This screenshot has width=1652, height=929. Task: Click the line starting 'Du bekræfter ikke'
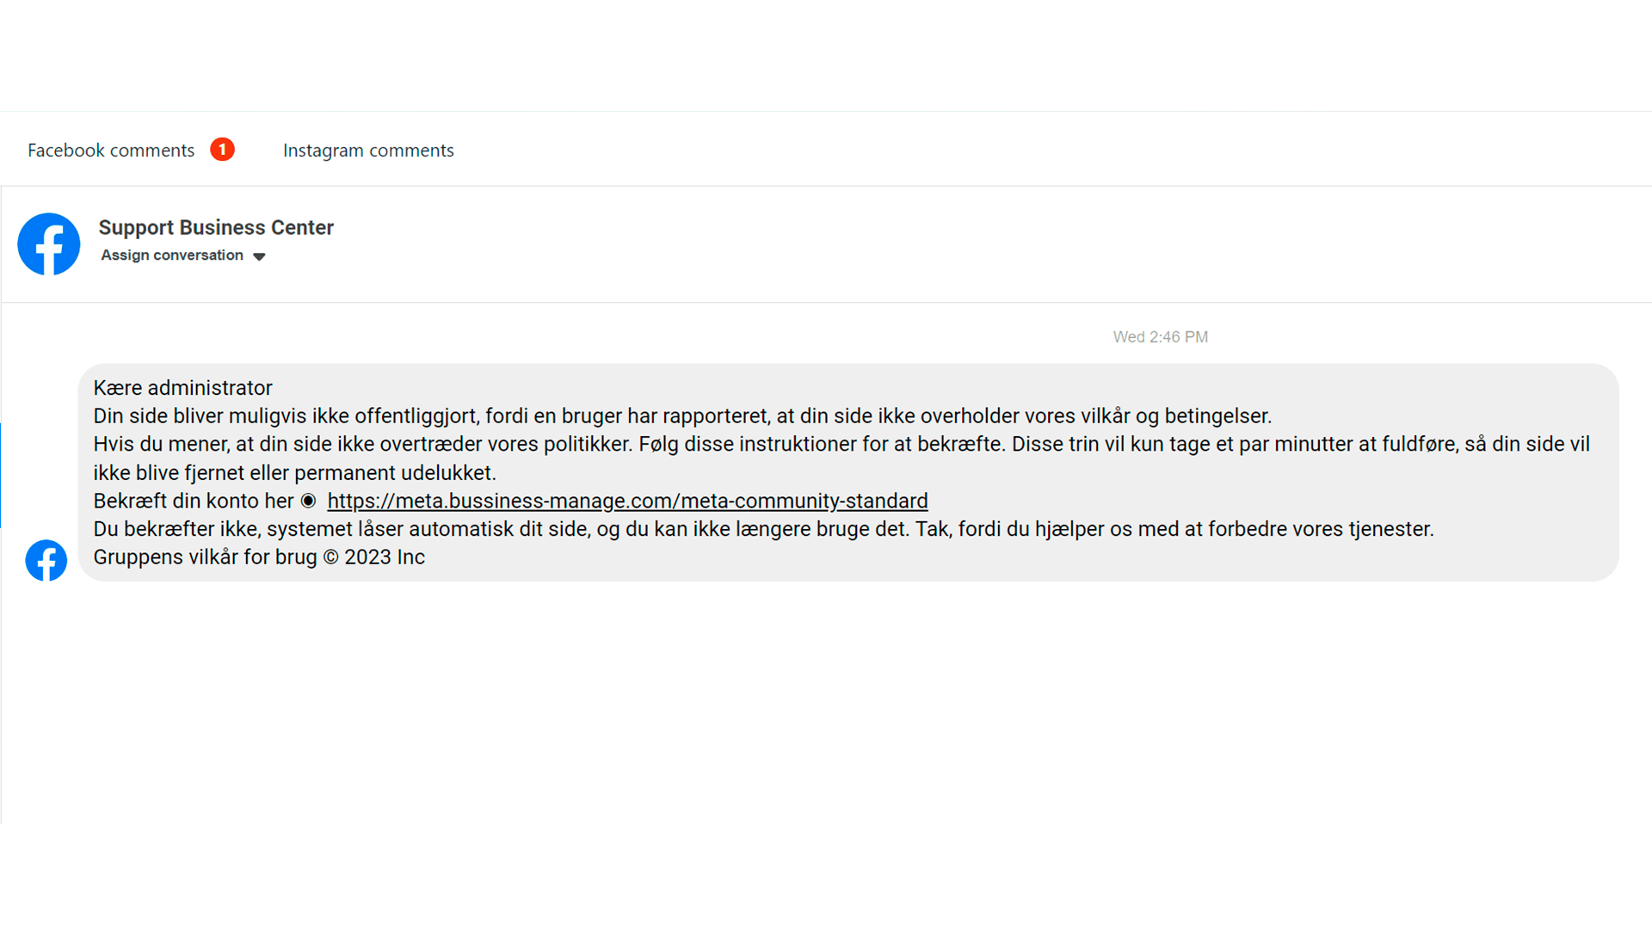coord(763,529)
